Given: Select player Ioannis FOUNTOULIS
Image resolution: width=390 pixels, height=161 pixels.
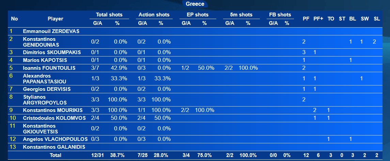Looking at the screenshot, I should click(49, 68).
